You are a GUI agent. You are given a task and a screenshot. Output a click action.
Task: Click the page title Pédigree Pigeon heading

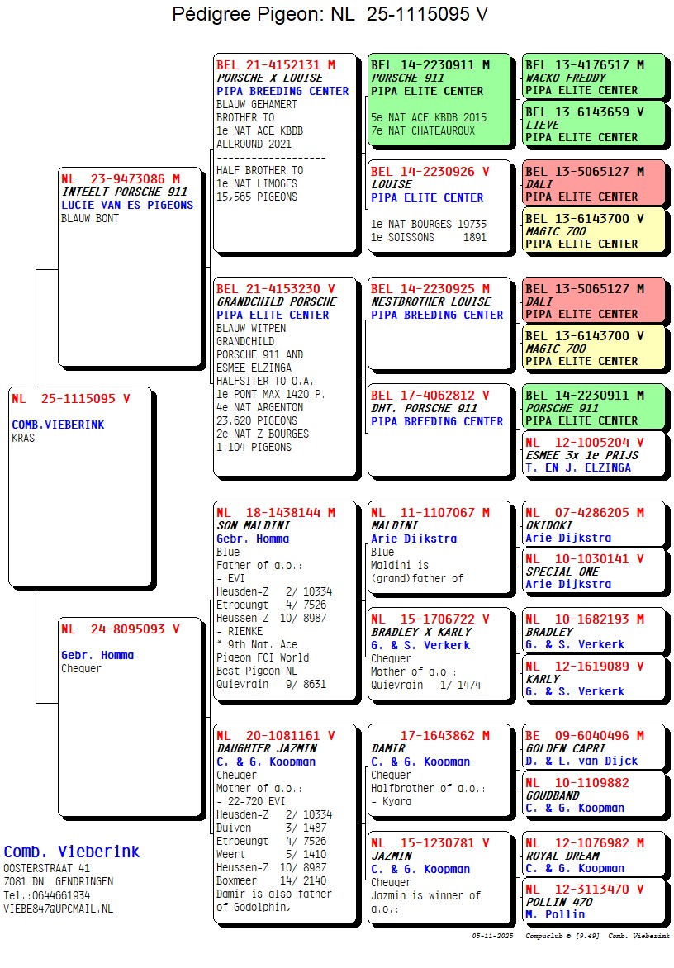coord(330,14)
